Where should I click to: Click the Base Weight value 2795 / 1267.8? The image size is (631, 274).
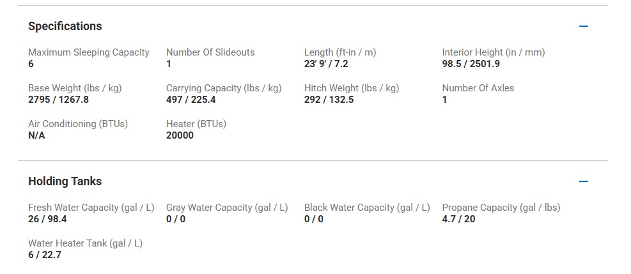coord(59,100)
